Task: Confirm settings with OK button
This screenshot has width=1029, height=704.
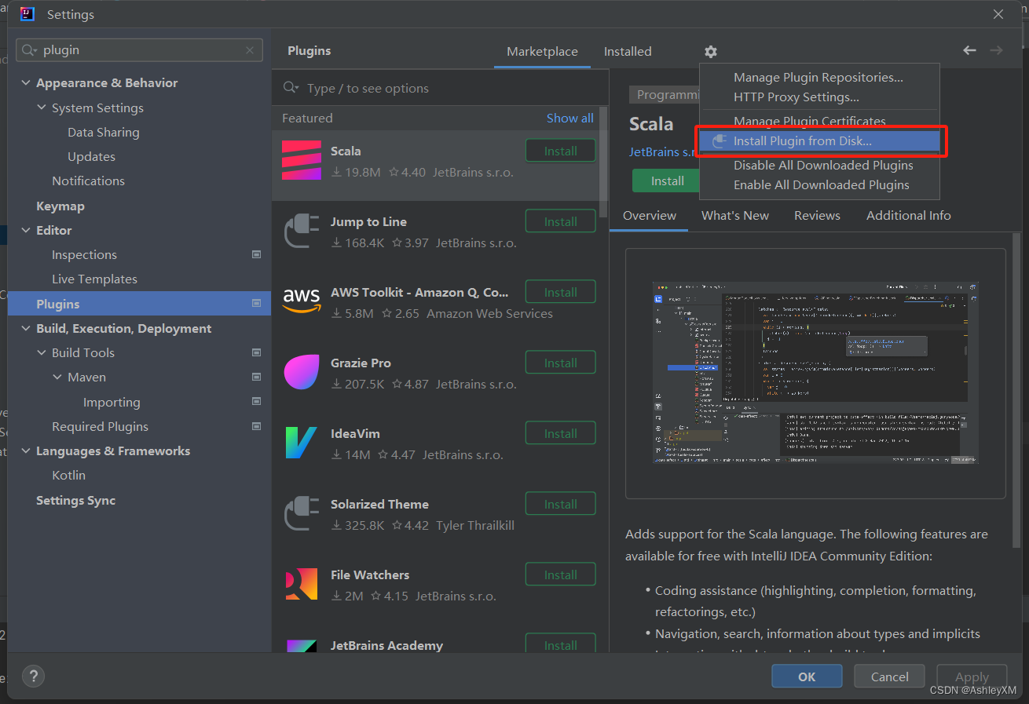Action: (x=807, y=677)
